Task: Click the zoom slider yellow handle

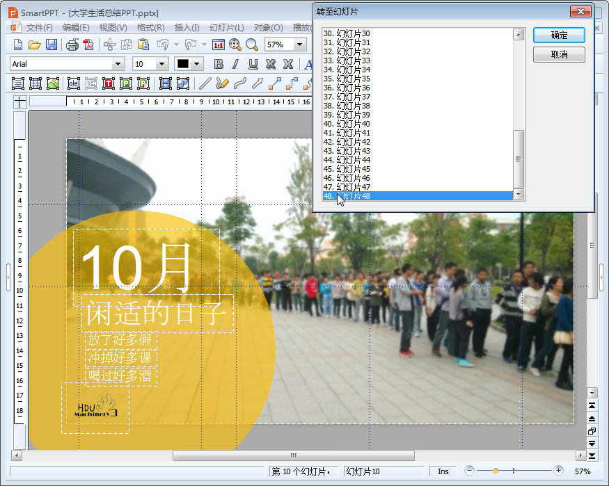Action: point(495,471)
